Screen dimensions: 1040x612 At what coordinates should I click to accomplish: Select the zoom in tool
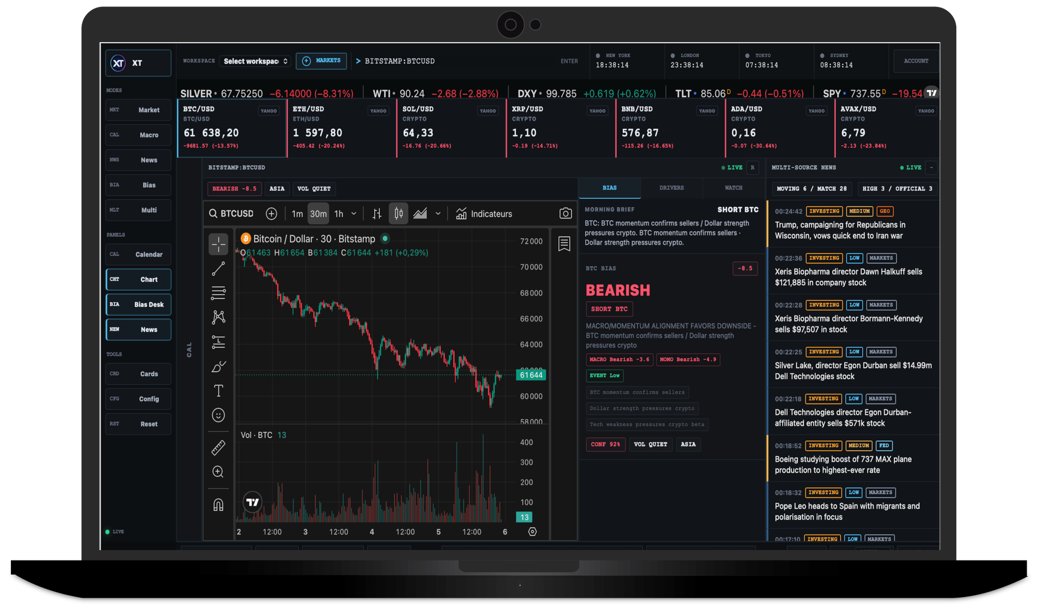pos(218,472)
